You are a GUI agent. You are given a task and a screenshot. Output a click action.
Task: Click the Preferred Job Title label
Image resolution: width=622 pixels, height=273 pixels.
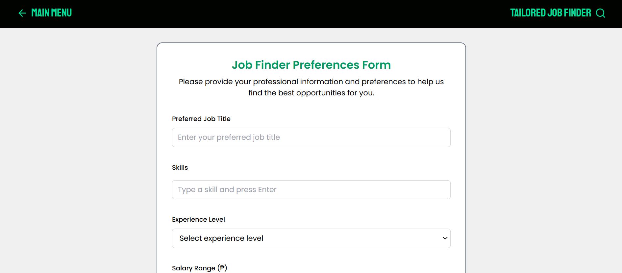201,119
